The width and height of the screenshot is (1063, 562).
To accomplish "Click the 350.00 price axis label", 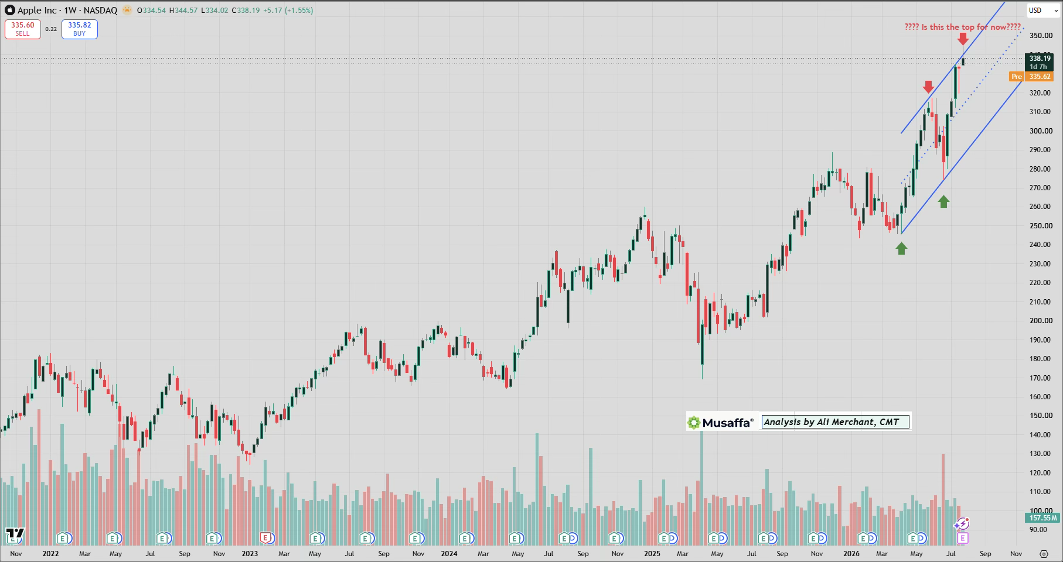I will pos(1041,36).
